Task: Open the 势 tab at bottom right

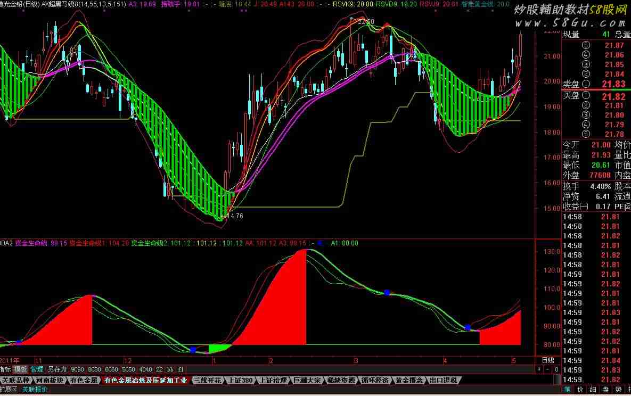Action: click(x=619, y=390)
